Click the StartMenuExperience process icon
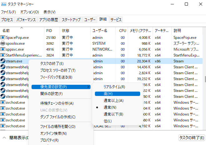Viewport: 206px width, 145px height. (x=3, y=55)
